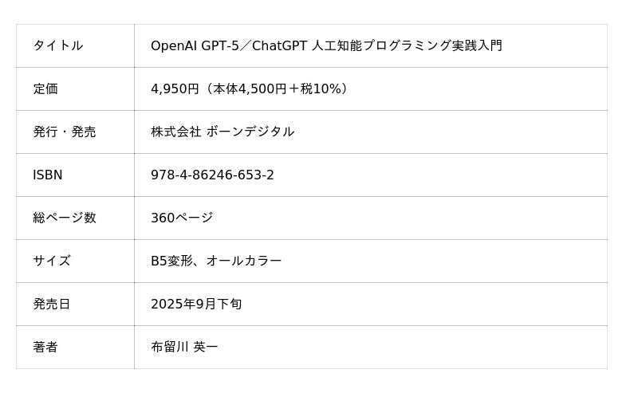Click the 360ページ page count value

(182, 218)
